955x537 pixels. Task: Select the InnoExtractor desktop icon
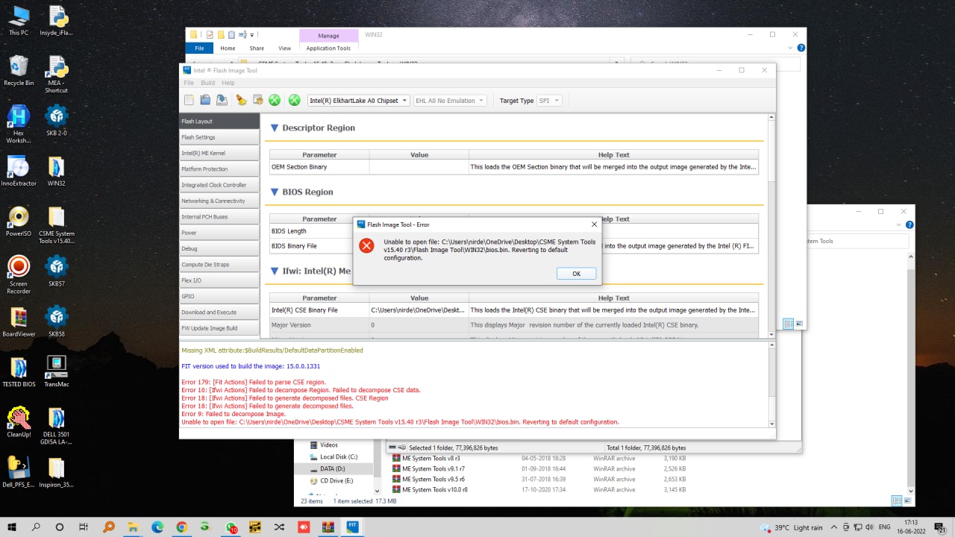[19, 172]
